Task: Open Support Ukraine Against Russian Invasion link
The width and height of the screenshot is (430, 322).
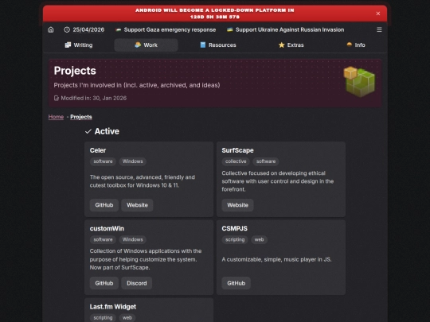Action: (290, 29)
